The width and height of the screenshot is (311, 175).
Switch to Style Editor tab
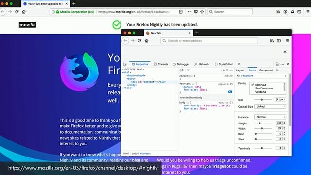[x=224, y=64]
